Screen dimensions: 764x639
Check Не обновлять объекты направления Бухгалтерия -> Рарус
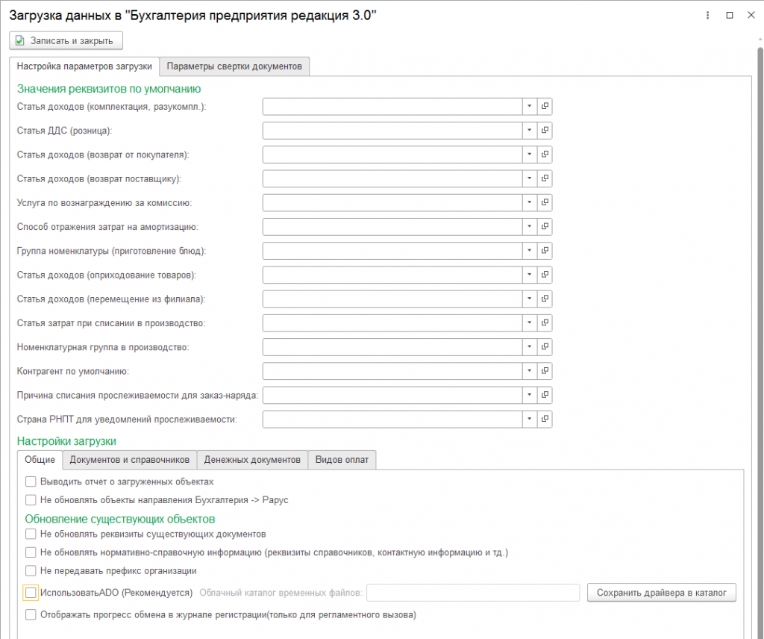click(31, 500)
